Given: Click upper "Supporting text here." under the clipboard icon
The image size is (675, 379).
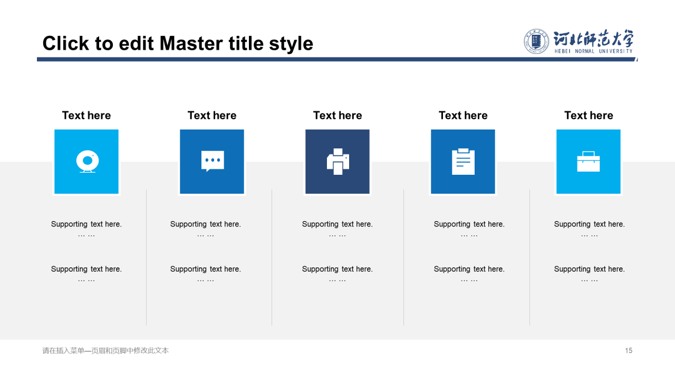Looking at the screenshot, I should (x=469, y=224).
